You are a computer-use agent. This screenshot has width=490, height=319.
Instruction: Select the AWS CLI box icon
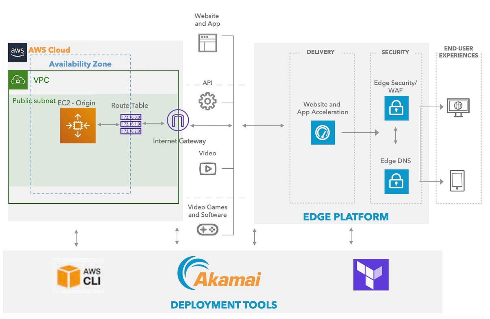click(x=69, y=275)
